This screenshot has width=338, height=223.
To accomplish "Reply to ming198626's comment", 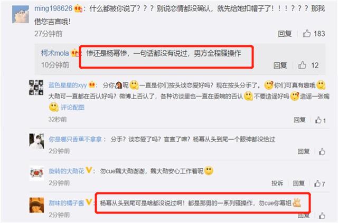I will tap(285, 34).
